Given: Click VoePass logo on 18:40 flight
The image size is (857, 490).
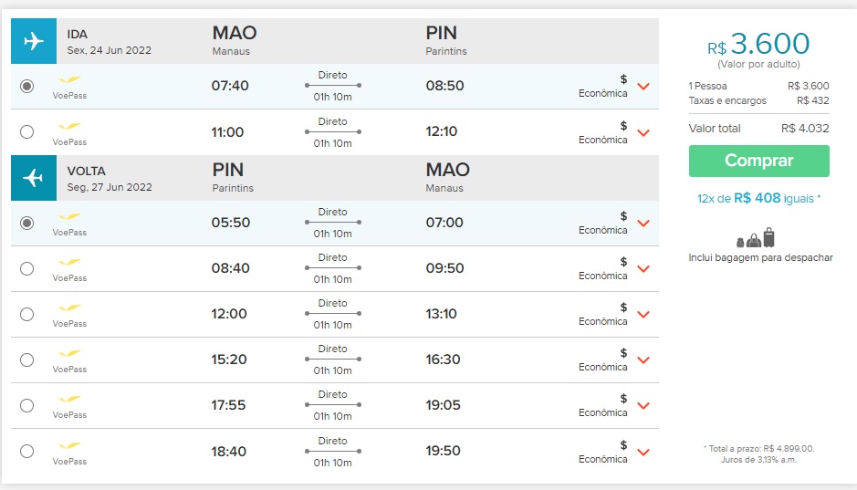Looking at the screenshot, I should [x=69, y=446].
